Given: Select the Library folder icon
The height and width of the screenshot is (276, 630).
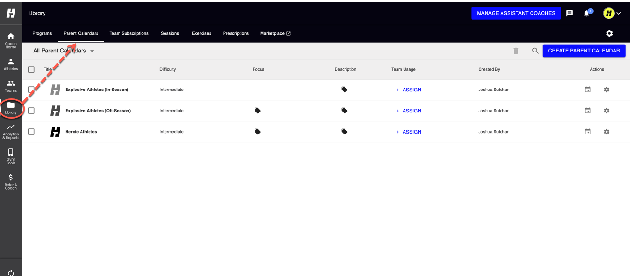Looking at the screenshot, I should click(x=11, y=105).
